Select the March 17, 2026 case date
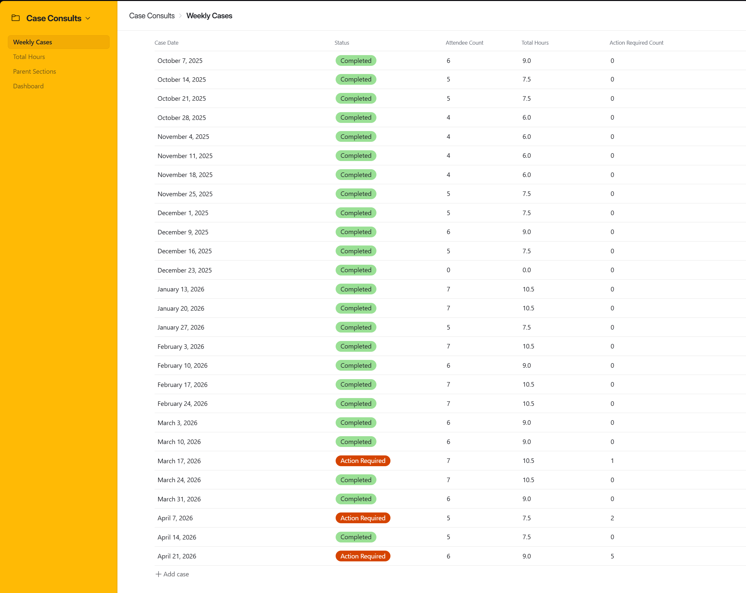The height and width of the screenshot is (593, 746). pyautogui.click(x=179, y=461)
